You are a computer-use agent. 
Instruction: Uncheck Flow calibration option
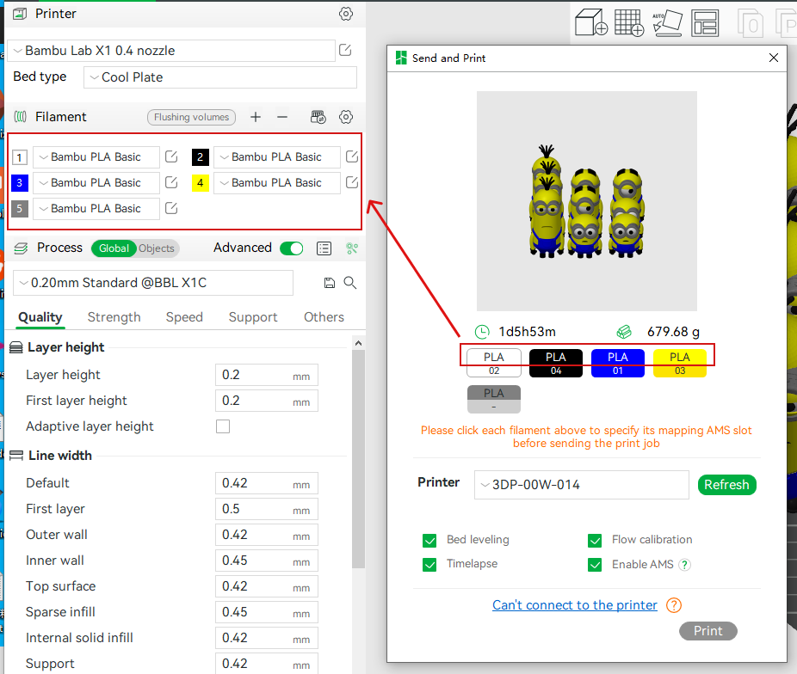tap(595, 540)
